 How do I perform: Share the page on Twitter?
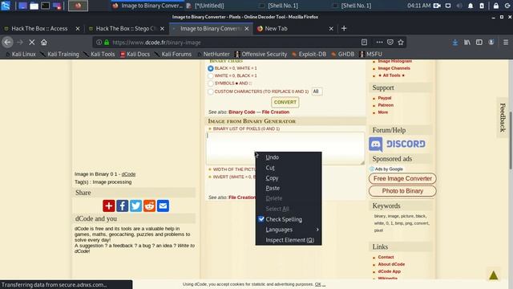pos(135,206)
